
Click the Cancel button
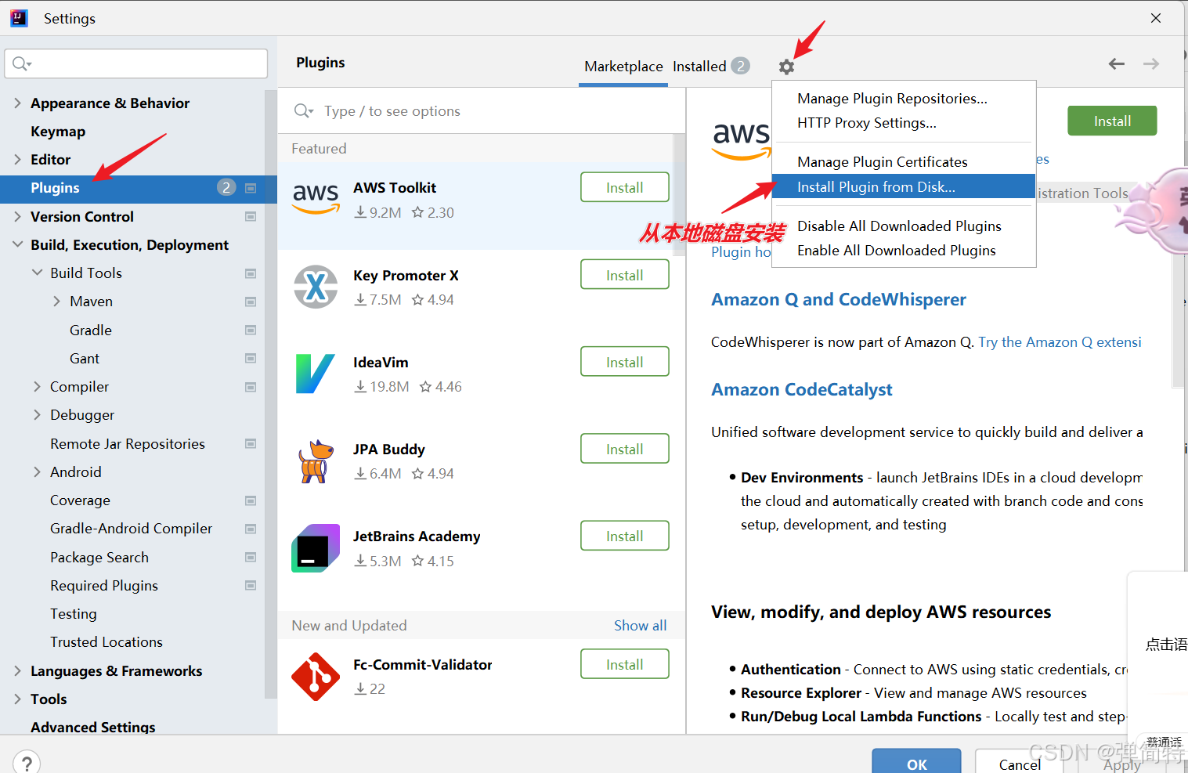tap(1019, 761)
